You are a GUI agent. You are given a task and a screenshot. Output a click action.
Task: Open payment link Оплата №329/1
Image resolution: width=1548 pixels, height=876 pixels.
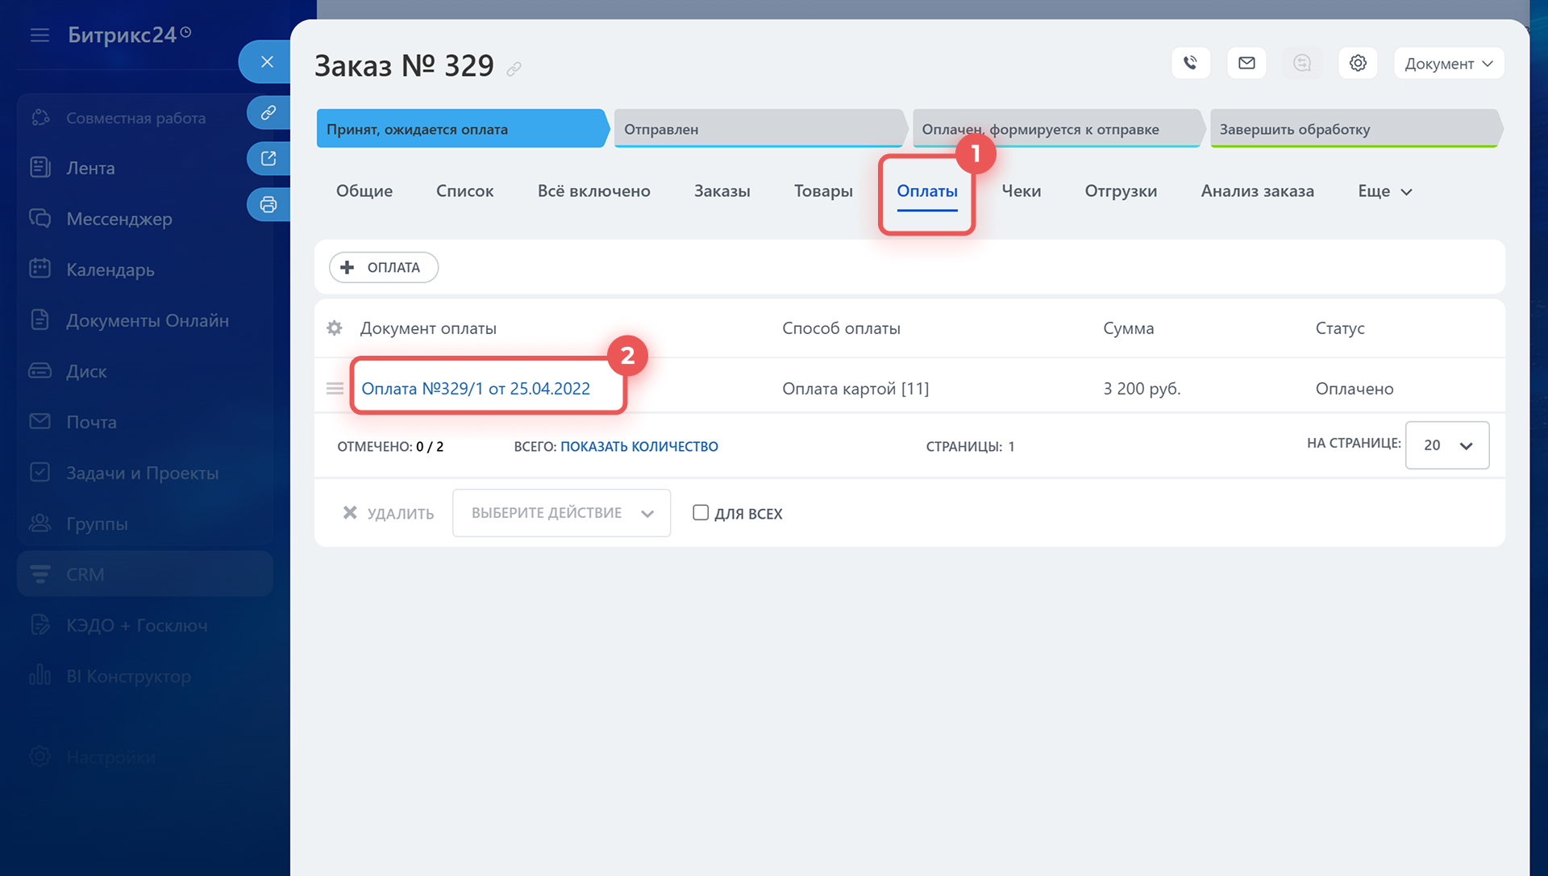(x=476, y=389)
